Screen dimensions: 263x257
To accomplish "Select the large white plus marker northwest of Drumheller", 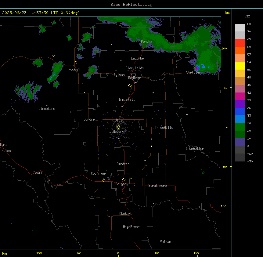I will point(187,114).
